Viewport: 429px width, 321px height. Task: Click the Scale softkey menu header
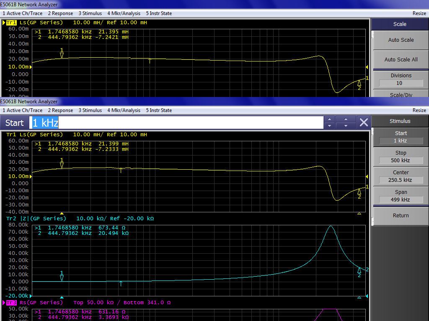[x=400, y=24]
